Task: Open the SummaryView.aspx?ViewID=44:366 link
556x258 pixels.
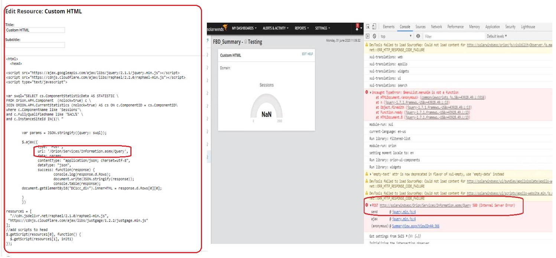Action: [x=415, y=226]
